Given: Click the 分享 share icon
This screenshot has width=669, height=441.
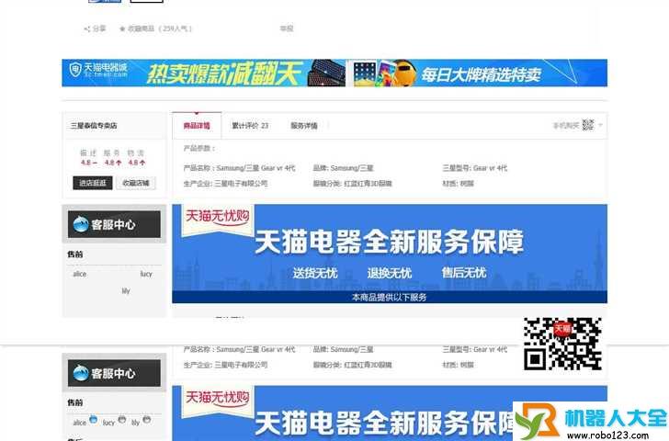Looking at the screenshot, I should tap(87, 29).
